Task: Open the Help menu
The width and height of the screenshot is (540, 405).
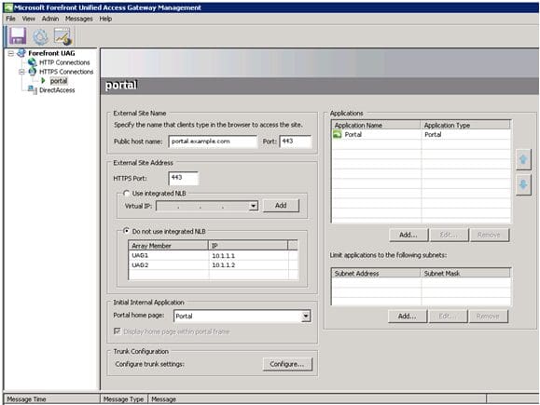Action: click(105, 19)
